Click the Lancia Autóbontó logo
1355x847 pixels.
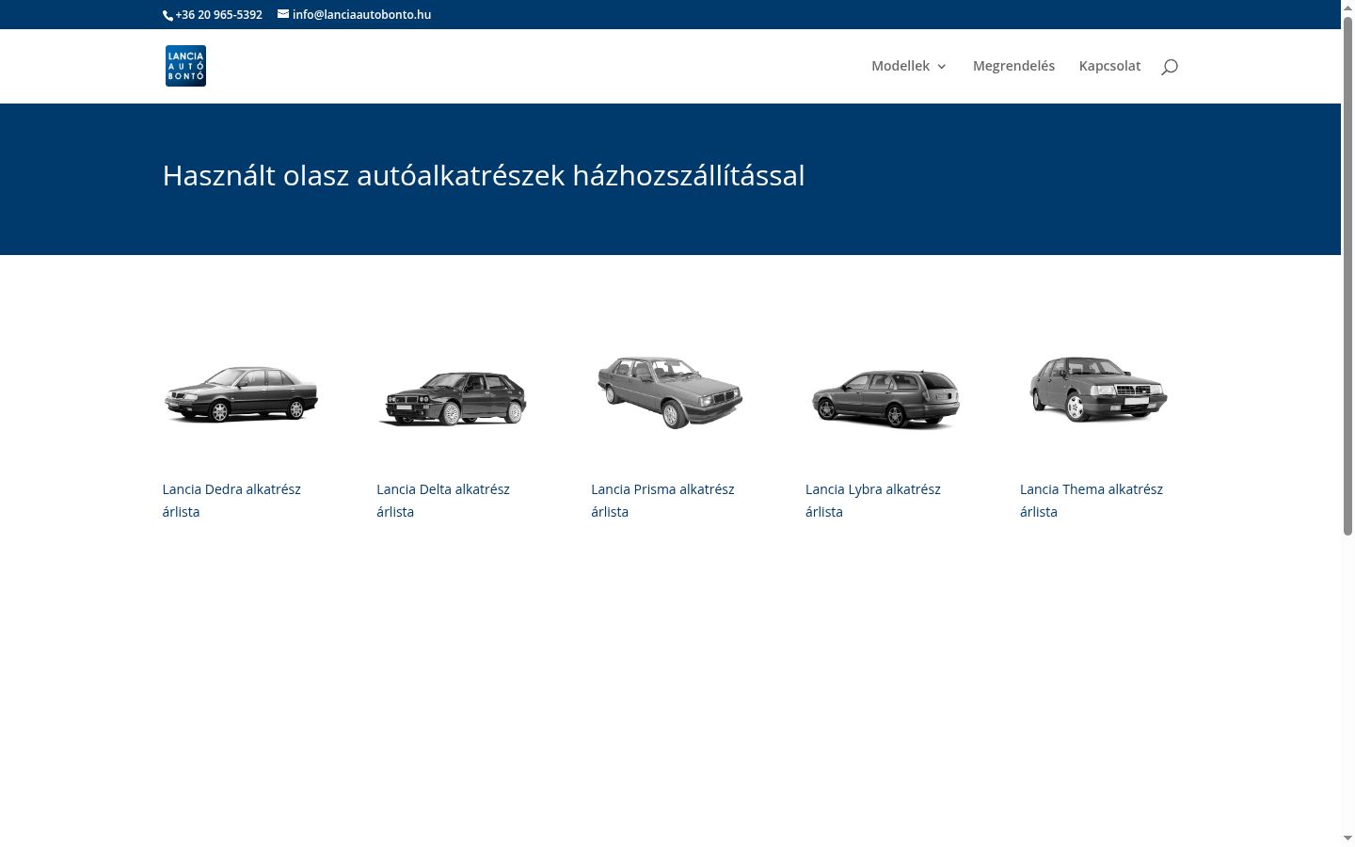(x=185, y=66)
